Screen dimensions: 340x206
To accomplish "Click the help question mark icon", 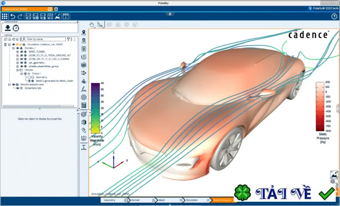I will 334,17.
